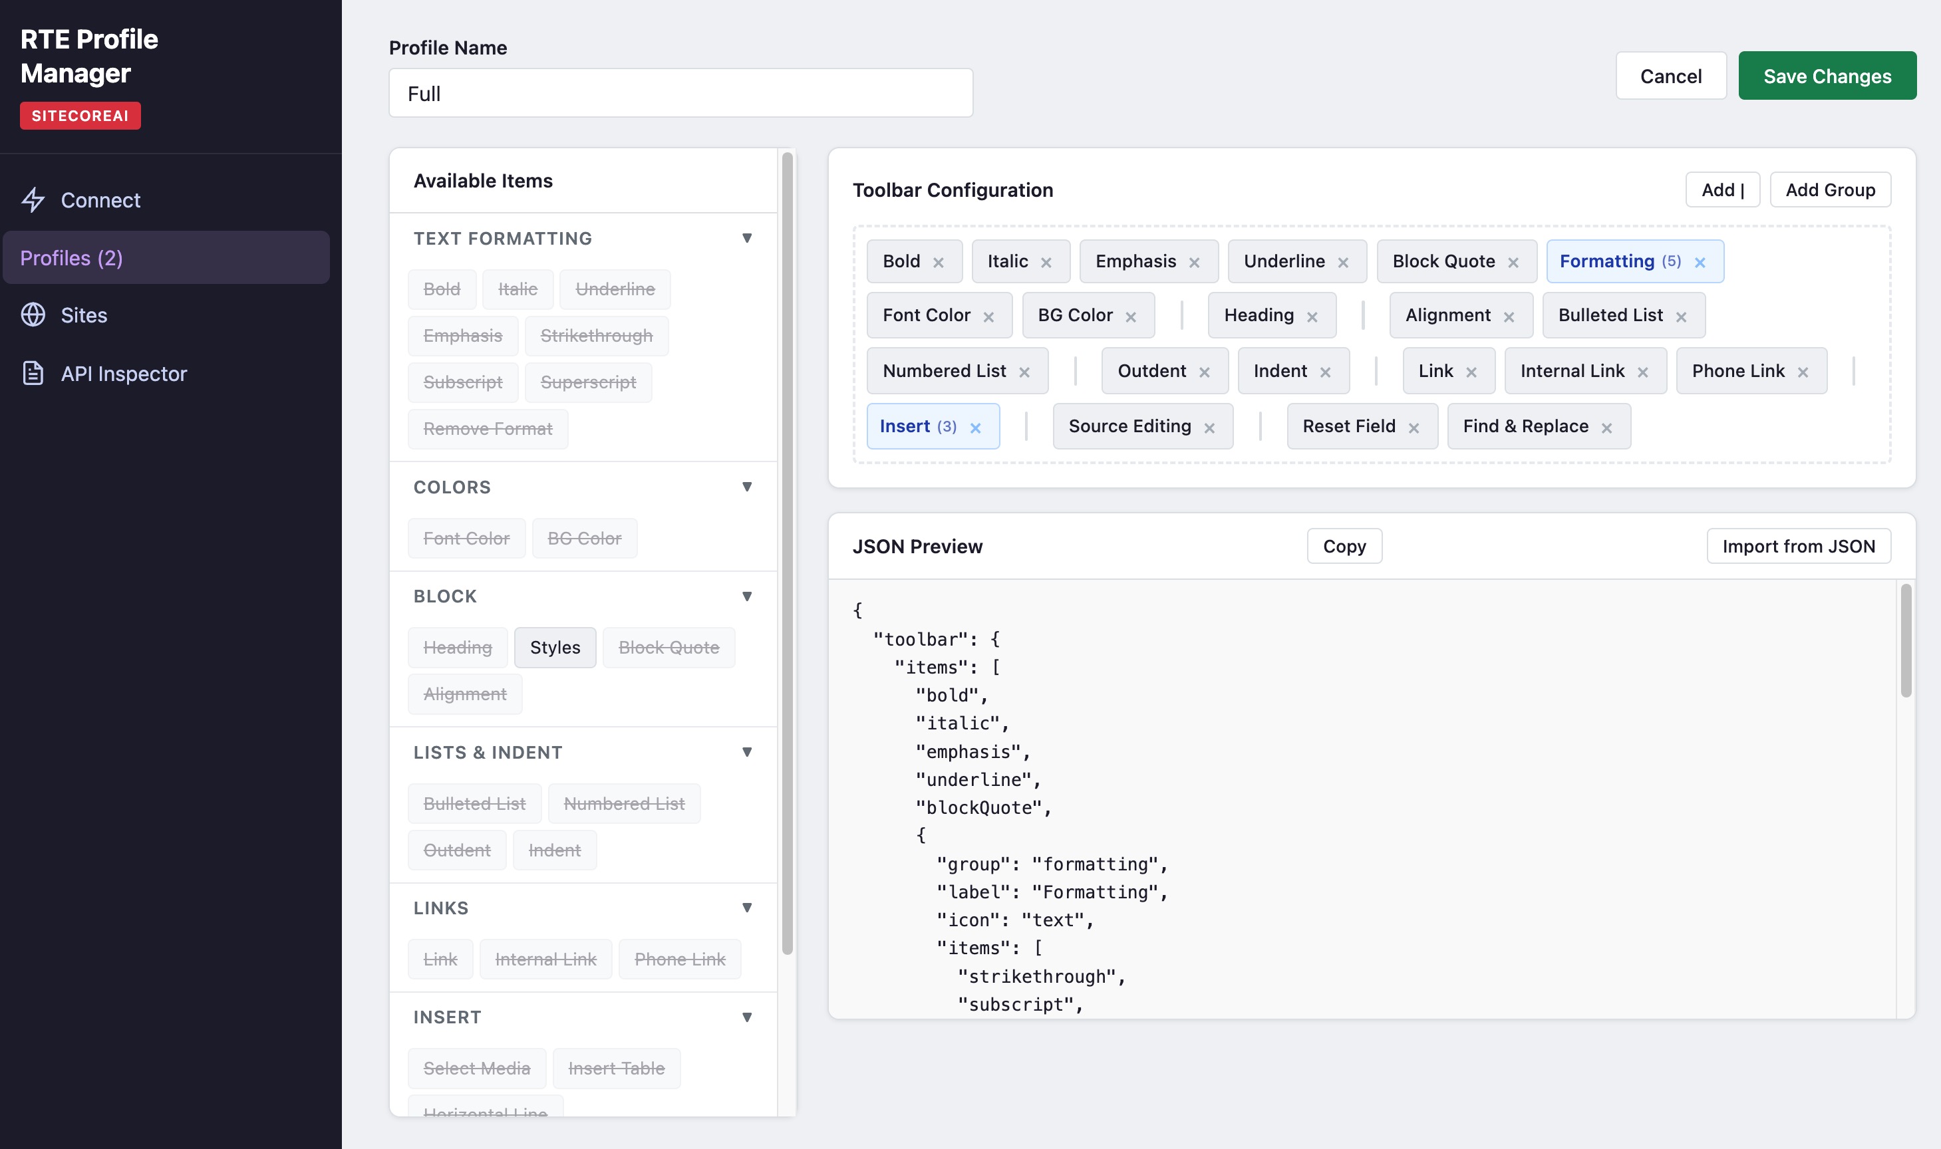The height and width of the screenshot is (1149, 1941).
Task: Collapse the Links section
Action: pos(746,908)
